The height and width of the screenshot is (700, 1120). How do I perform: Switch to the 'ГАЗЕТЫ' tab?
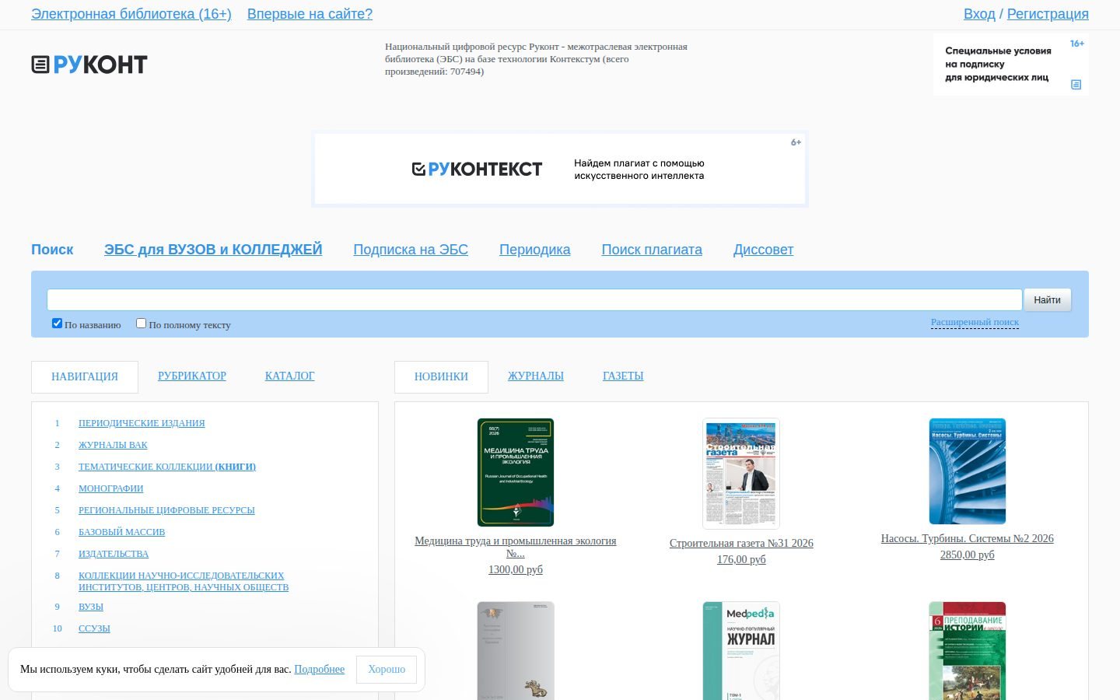623,376
